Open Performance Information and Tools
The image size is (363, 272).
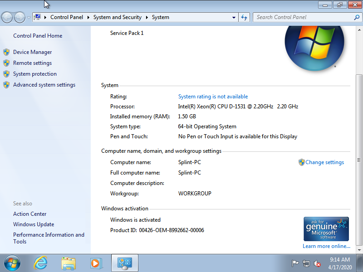[49, 238]
